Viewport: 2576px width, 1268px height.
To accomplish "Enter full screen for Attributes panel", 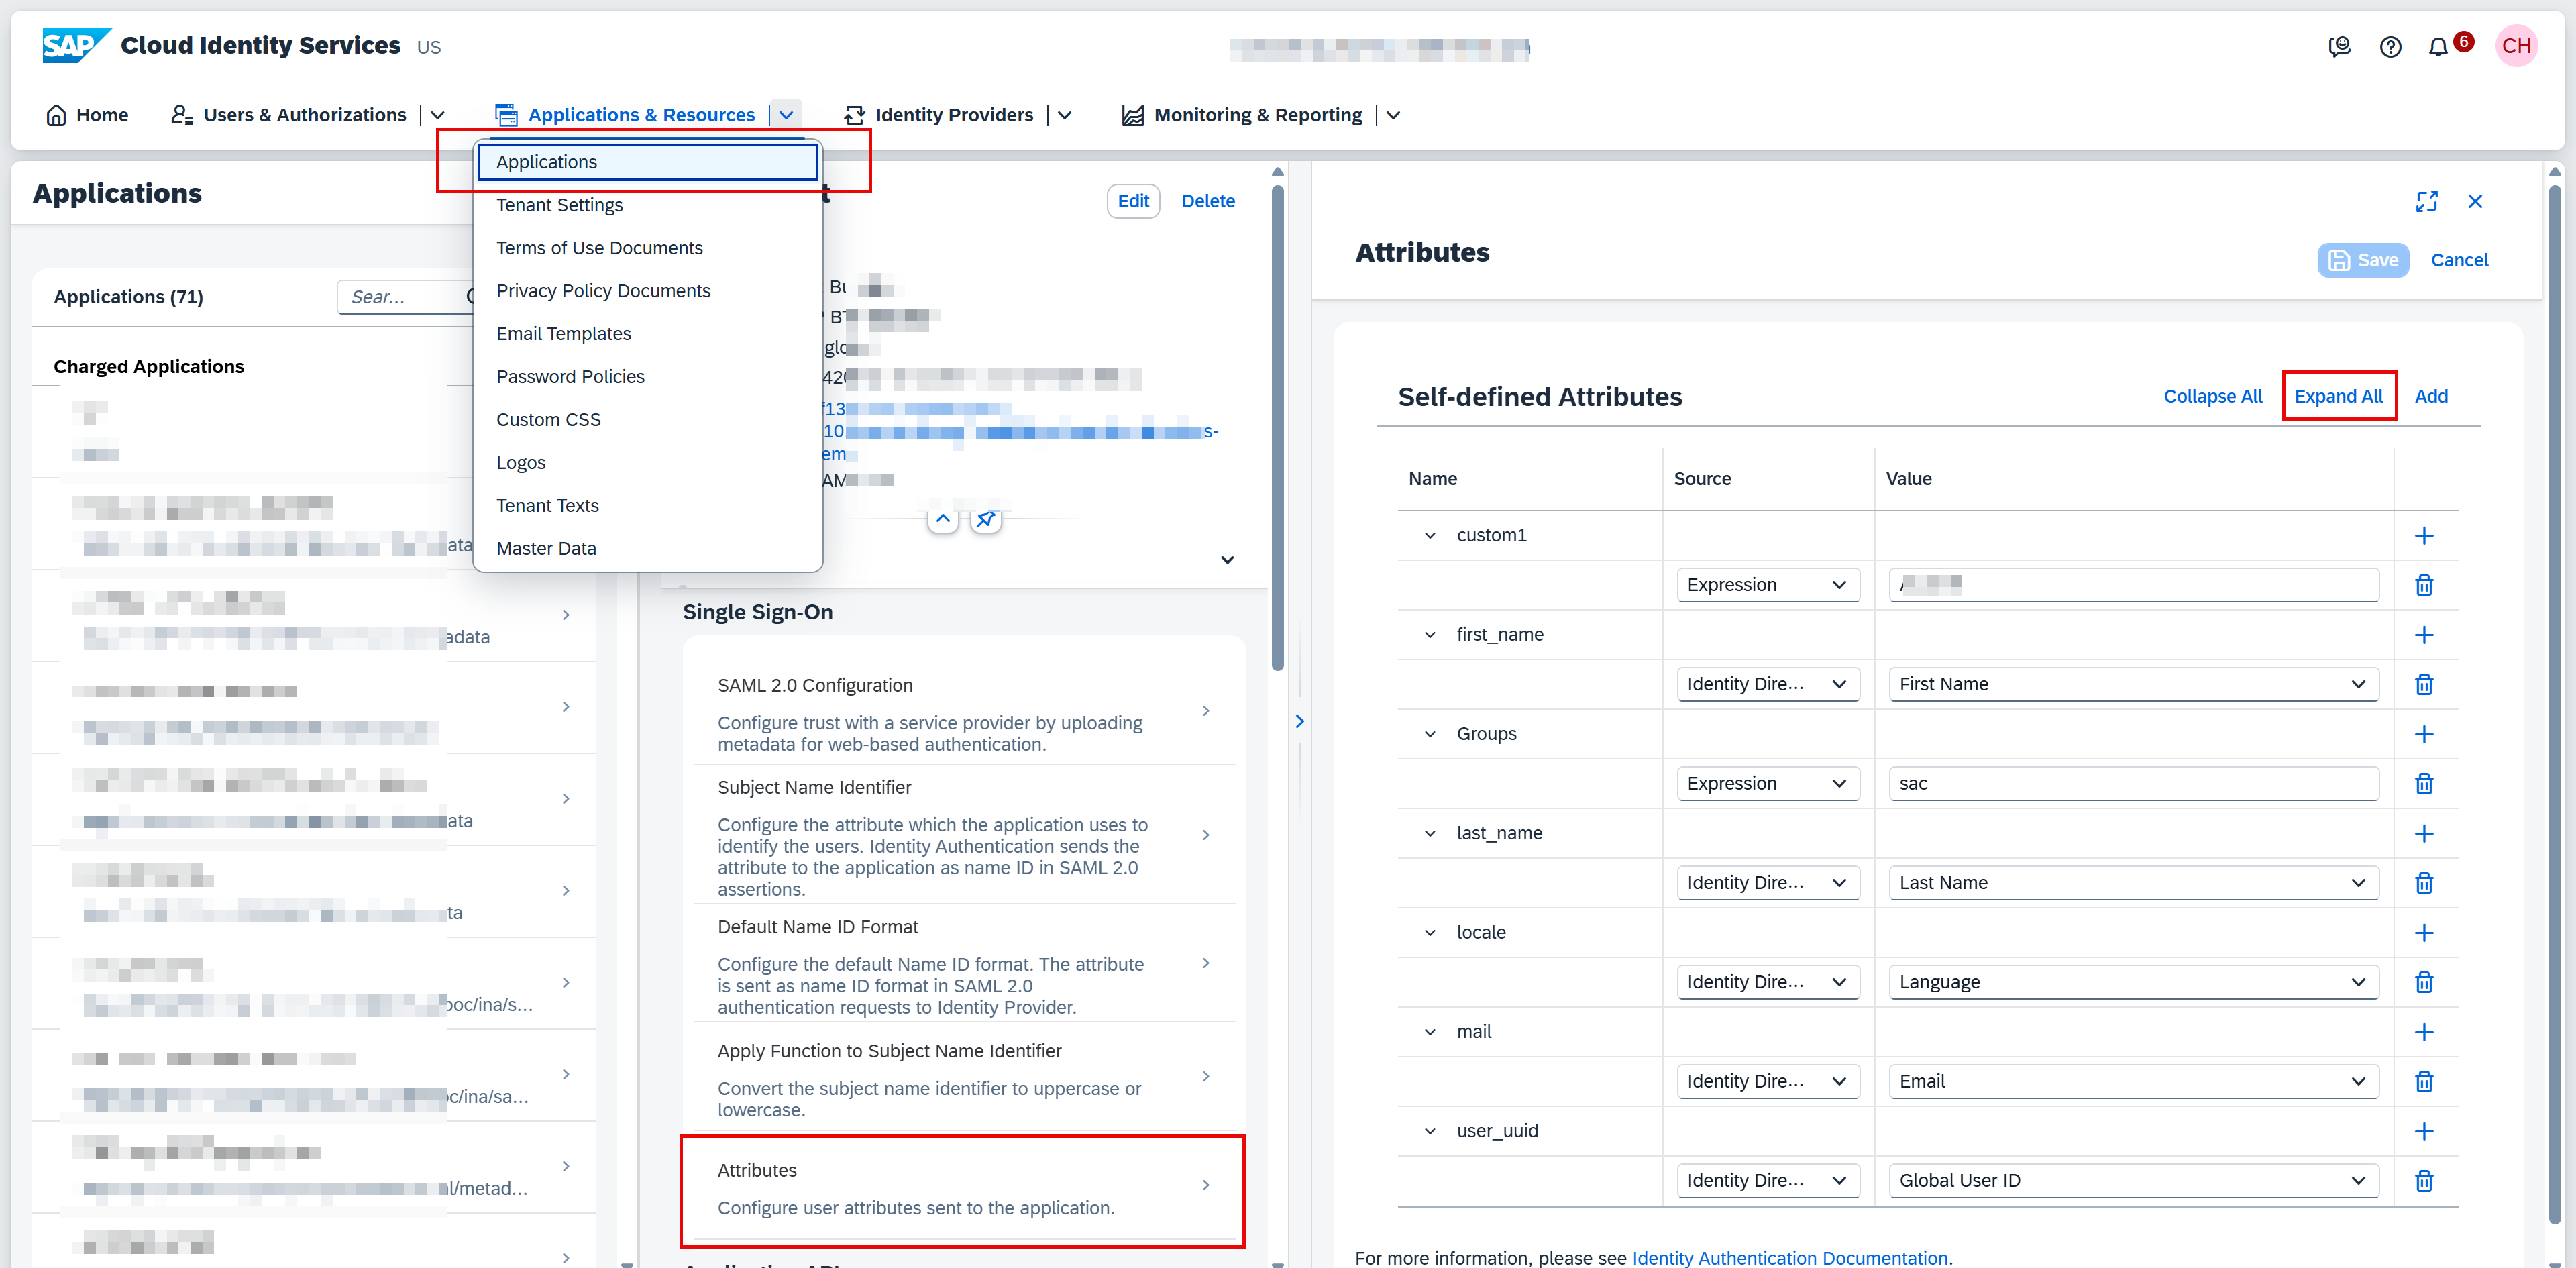I will [2426, 201].
